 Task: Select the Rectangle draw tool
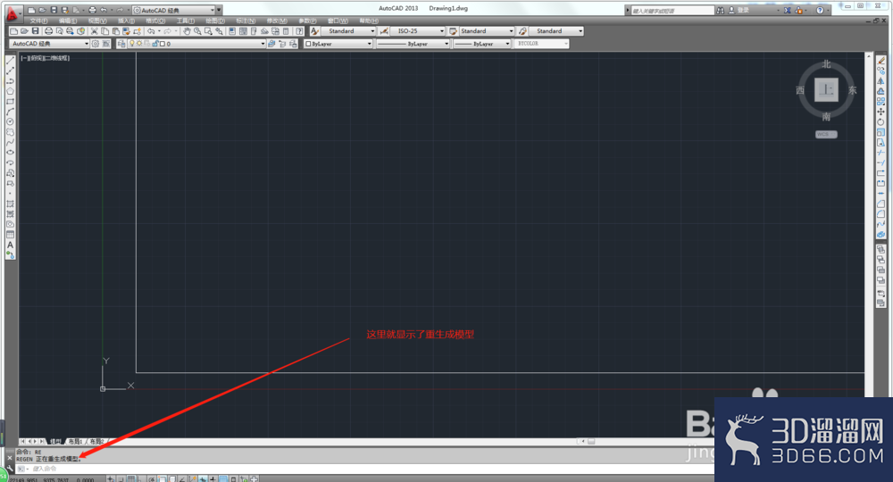tap(10, 101)
